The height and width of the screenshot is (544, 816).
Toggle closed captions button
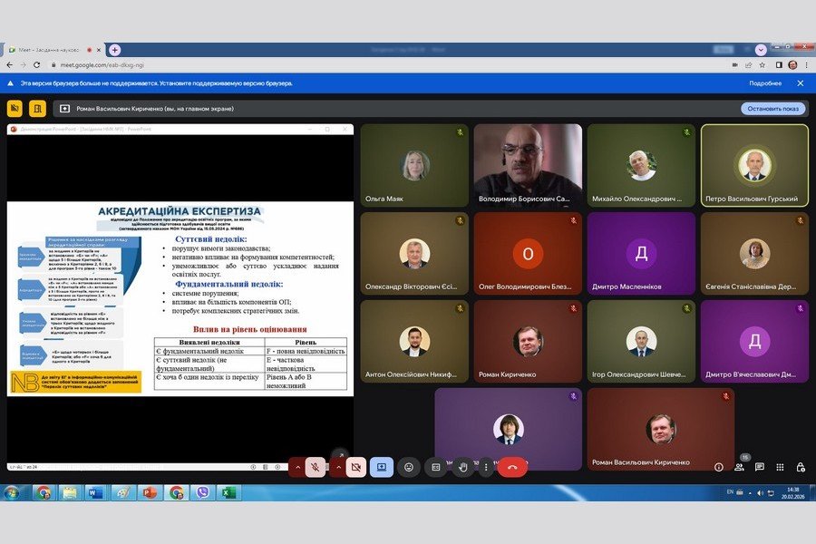[x=436, y=467]
